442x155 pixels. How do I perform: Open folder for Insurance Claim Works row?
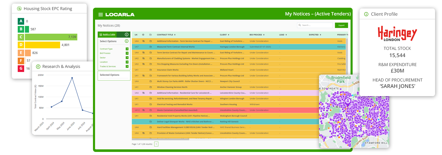pyautogui.click(x=151, y=70)
